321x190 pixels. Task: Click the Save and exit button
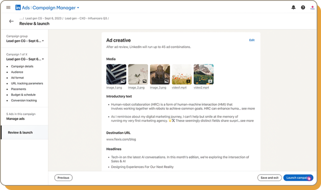pyautogui.click(x=269, y=178)
